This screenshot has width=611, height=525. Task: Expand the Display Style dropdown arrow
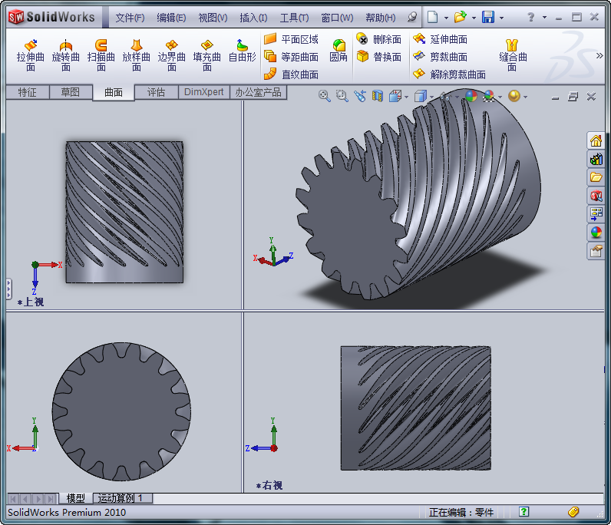coord(431,97)
